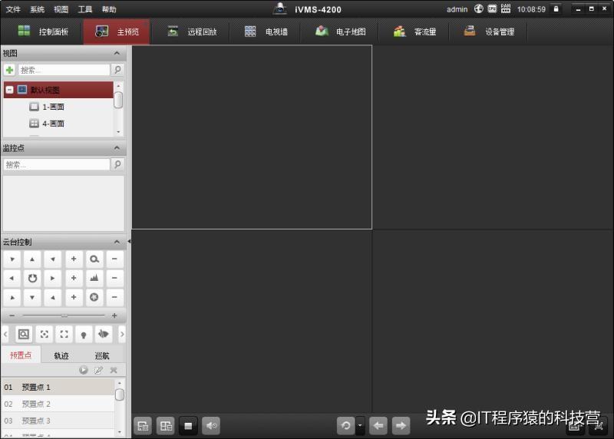Click the call preset play icon
This screenshot has height=439, width=614.
pos(84,370)
